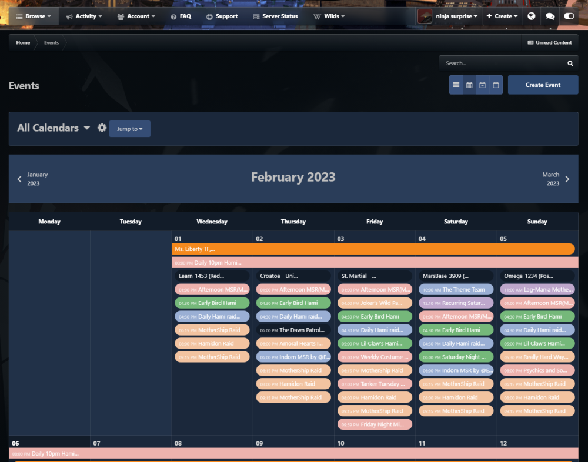Screen dimensions: 588x462
Task: Open the notifications globe icon
Action: [532, 16]
